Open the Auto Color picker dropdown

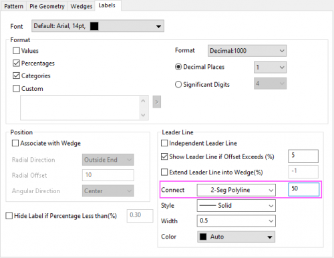(x=236, y=237)
